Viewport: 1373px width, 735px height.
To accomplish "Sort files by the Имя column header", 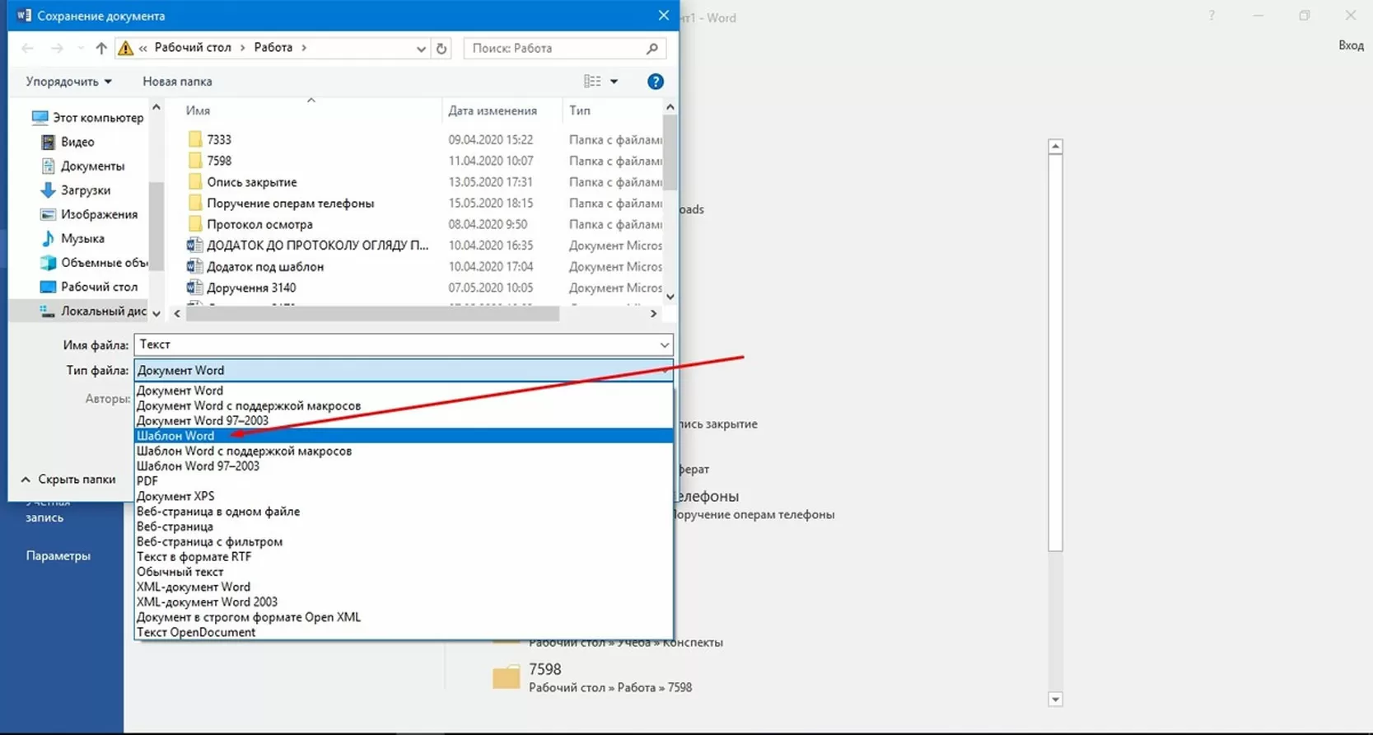I will click(x=198, y=110).
